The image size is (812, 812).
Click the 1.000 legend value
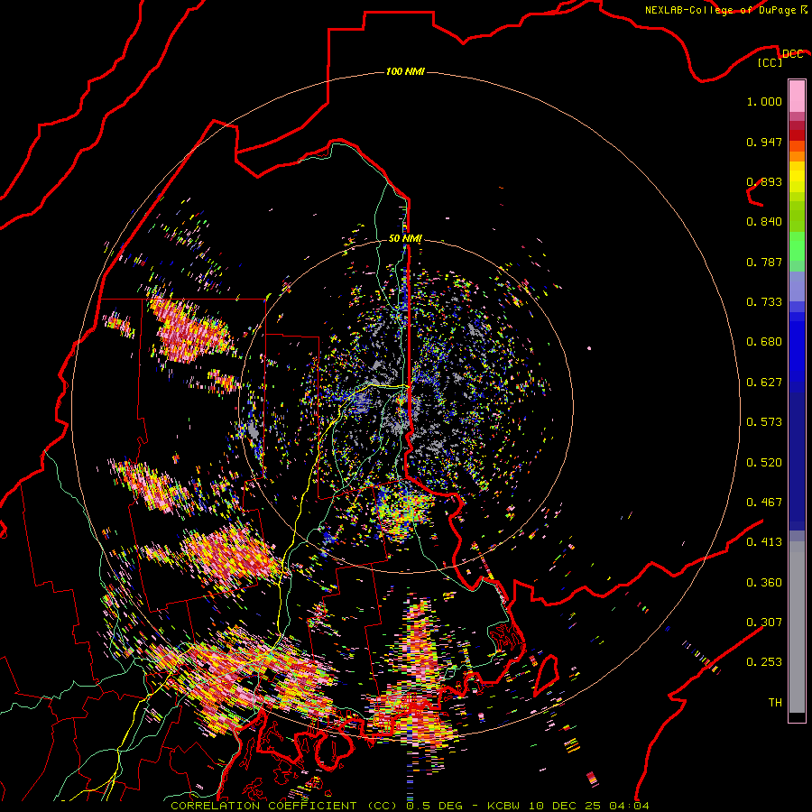coord(764,101)
